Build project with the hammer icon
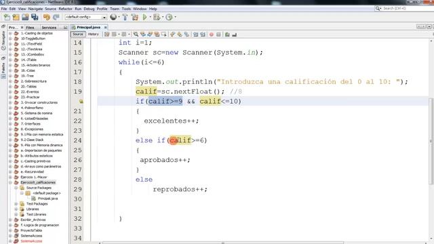This screenshot has width=434, height=244. [x=125, y=17]
